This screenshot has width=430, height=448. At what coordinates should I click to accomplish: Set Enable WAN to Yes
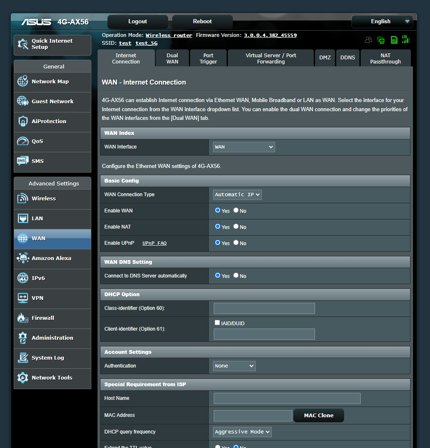217,210
